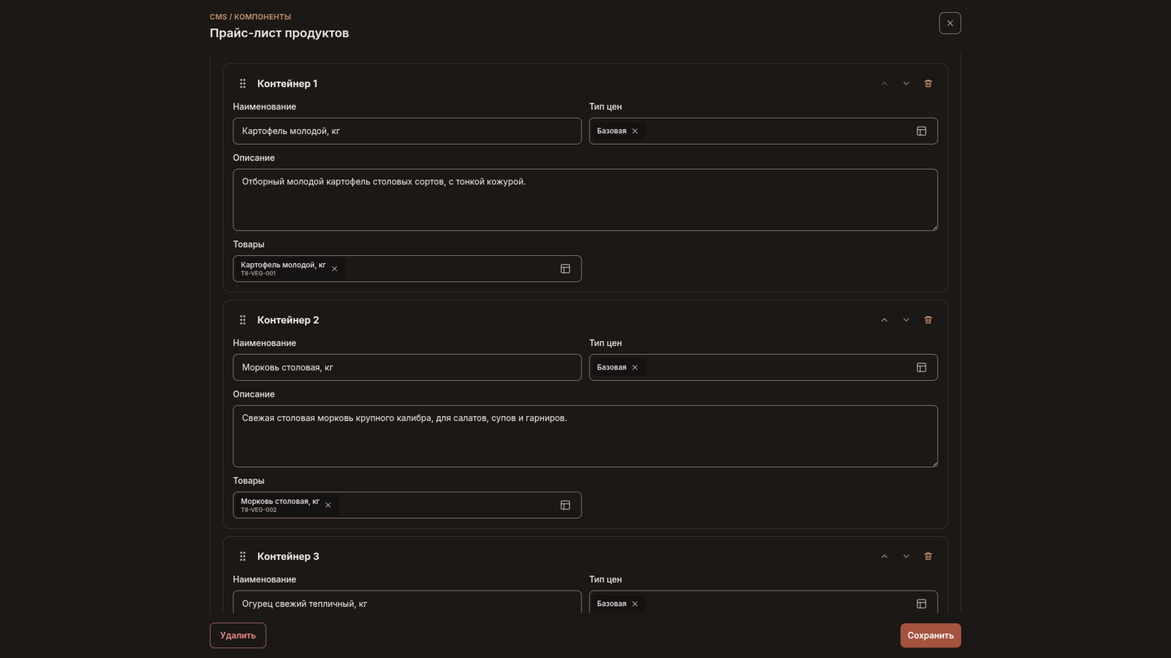The height and width of the screenshot is (658, 1171).
Task: Click the Контейнер 3 heading
Action: 288,556
